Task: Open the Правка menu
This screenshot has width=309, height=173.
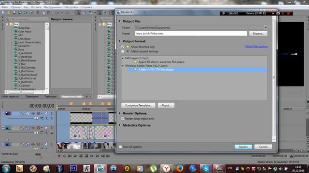Action: (x=16, y=7)
